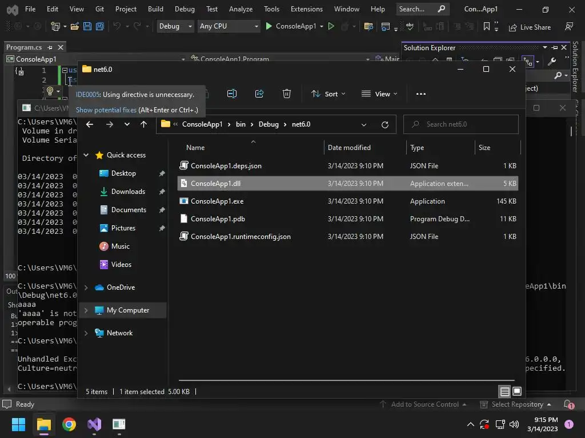Click the Save icon in Visual Studio toolbar
The width and height of the screenshot is (585, 438).
coord(87,26)
